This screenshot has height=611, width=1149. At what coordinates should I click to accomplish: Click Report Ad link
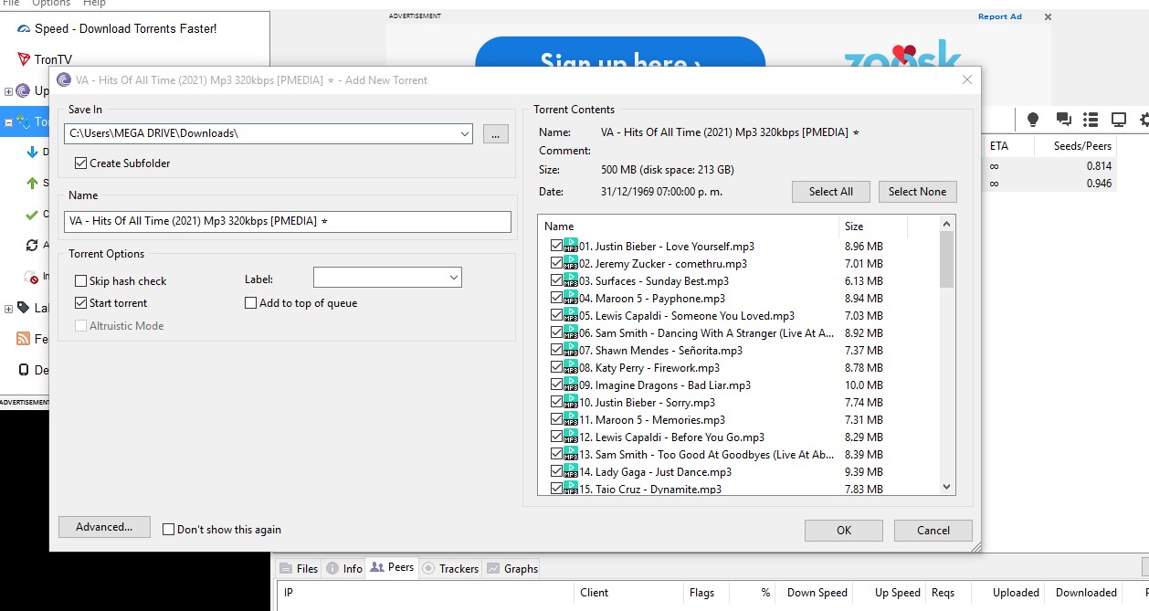(1000, 16)
